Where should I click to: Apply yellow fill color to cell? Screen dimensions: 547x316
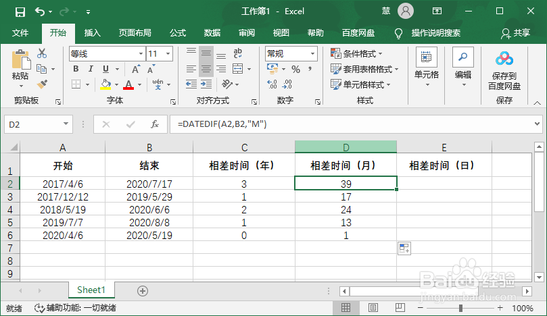point(105,84)
